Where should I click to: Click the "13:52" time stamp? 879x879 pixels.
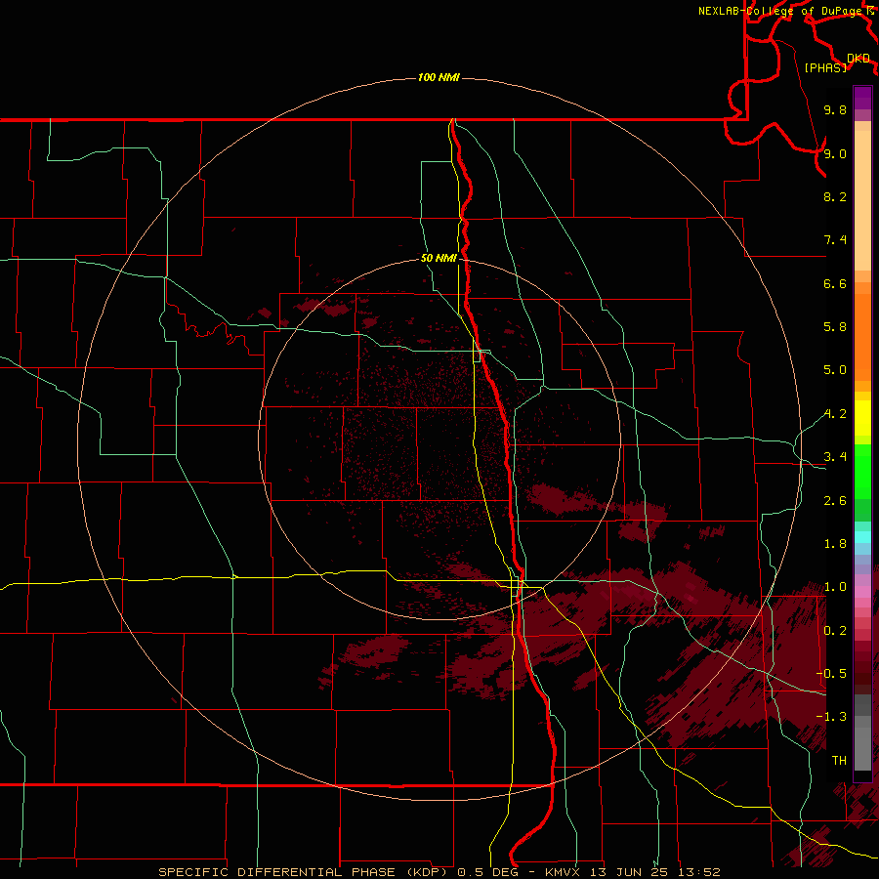[698, 872]
